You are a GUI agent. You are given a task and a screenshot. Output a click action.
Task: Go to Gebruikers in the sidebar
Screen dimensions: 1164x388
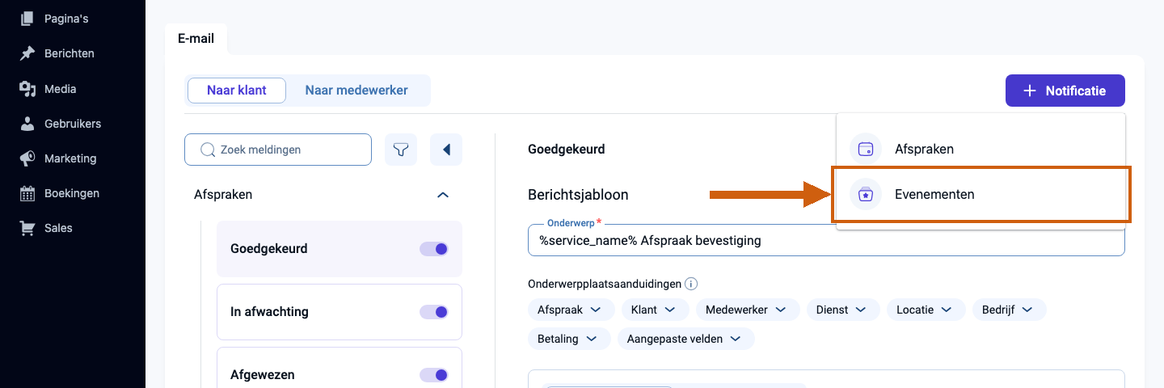pyautogui.click(x=73, y=124)
